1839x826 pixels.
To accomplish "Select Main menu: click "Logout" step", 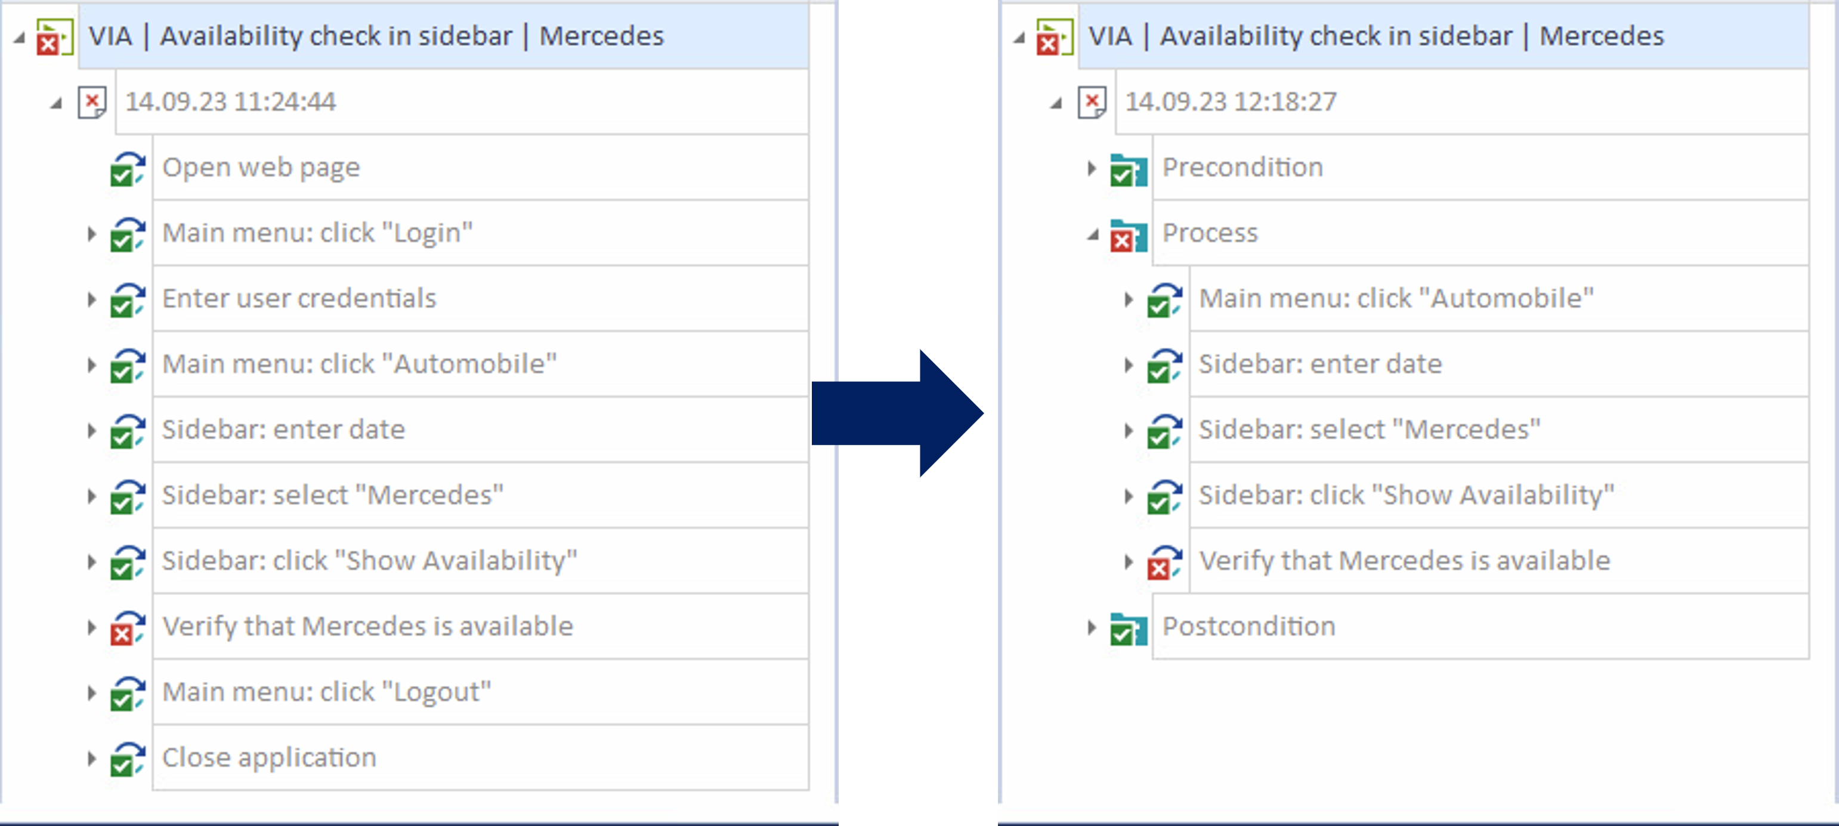I will pos(326,692).
